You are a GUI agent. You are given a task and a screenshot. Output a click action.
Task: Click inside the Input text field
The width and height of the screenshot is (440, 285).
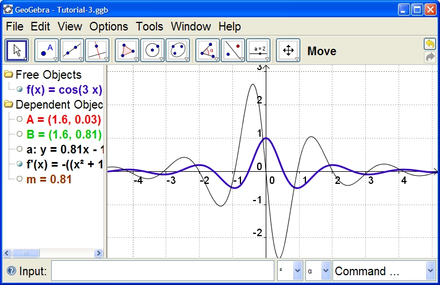162,271
